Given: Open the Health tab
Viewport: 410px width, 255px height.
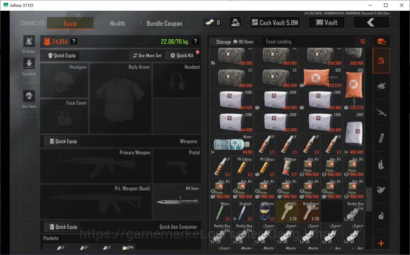Looking at the screenshot, I should click(117, 23).
